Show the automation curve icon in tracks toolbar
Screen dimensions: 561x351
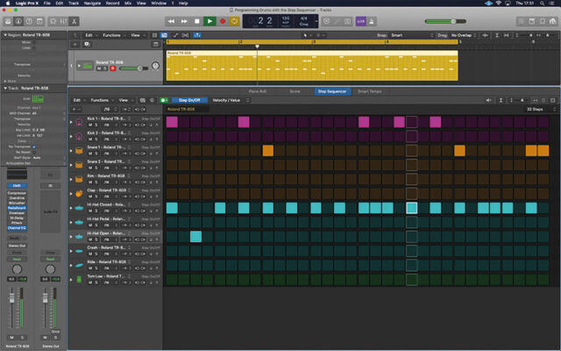[175, 35]
